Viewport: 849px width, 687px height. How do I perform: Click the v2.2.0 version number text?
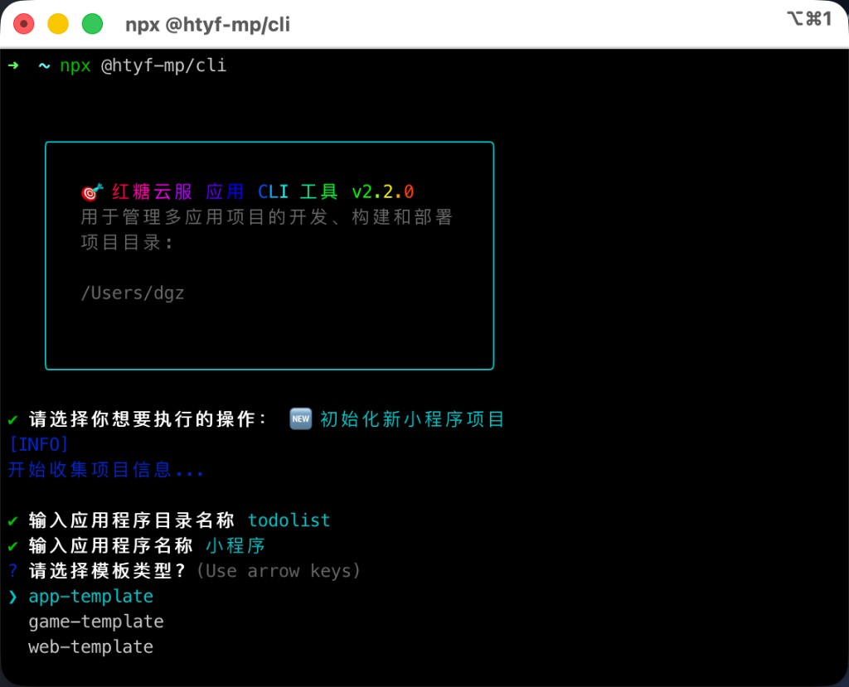pos(382,191)
